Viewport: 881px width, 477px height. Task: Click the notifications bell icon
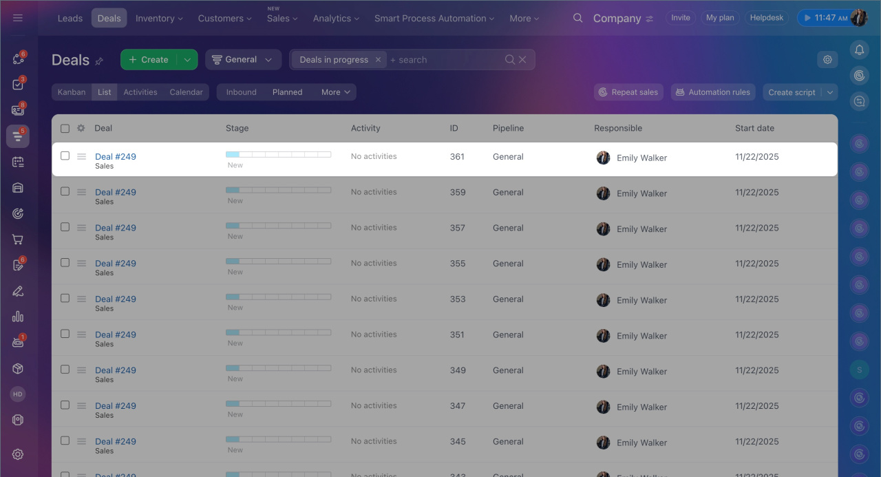(x=859, y=50)
